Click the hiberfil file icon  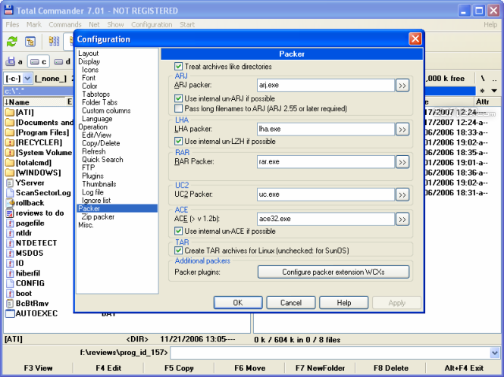pos(10,273)
